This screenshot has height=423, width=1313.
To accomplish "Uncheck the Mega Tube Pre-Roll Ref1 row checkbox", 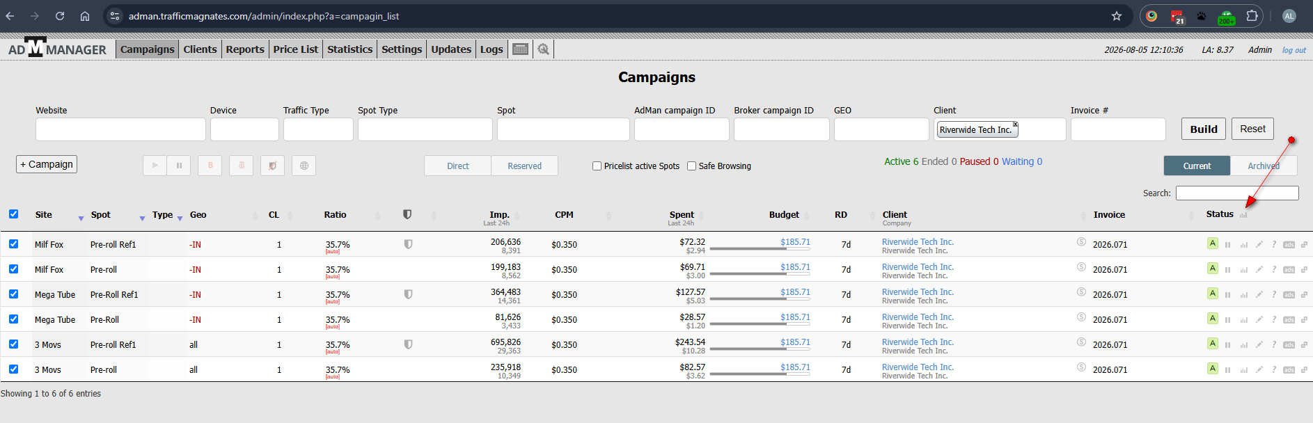I will 13,294.
